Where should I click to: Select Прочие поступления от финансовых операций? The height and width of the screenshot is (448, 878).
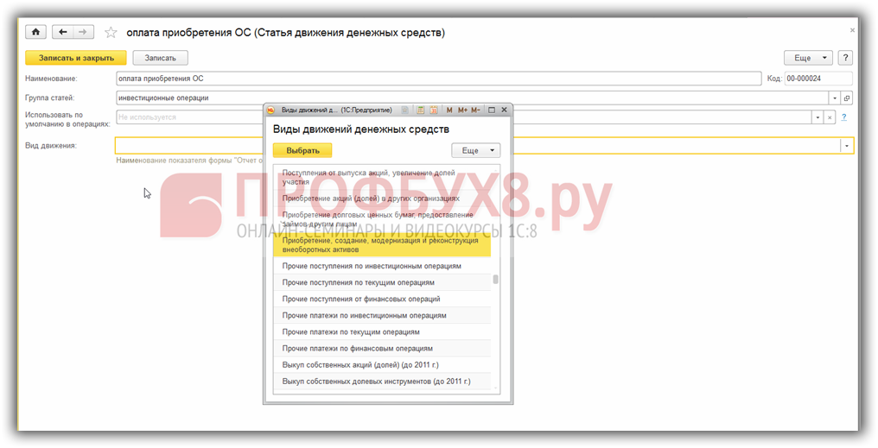382,299
